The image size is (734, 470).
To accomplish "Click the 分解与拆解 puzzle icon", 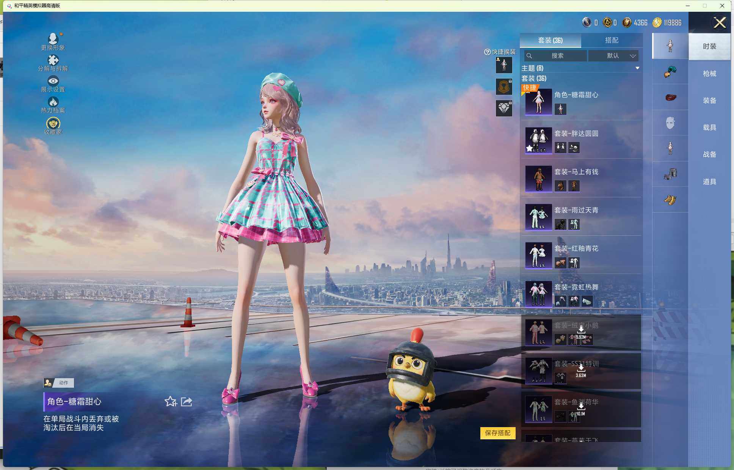I will pyautogui.click(x=53, y=60).
